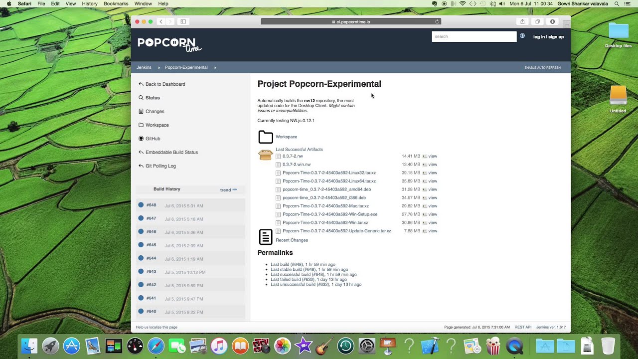Open the GitHub sidebar link

[x=153, y=139]
